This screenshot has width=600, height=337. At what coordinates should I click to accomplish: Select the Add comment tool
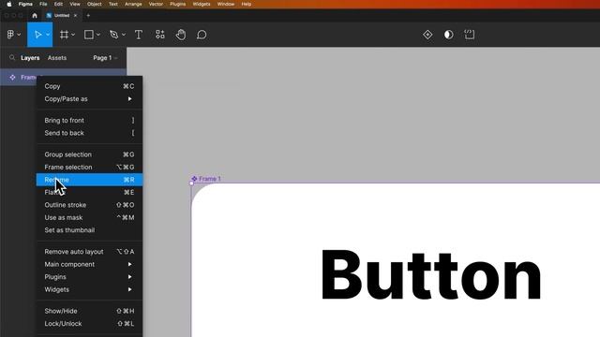coord(202,35)
